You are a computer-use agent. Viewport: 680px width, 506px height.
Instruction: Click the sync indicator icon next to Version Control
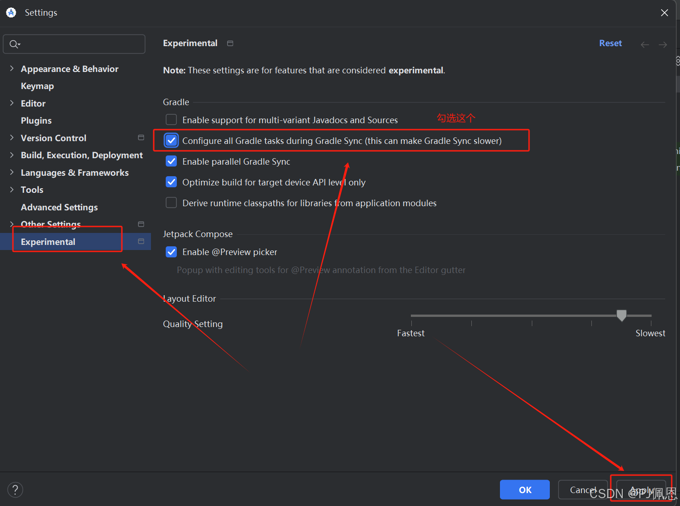141,137
